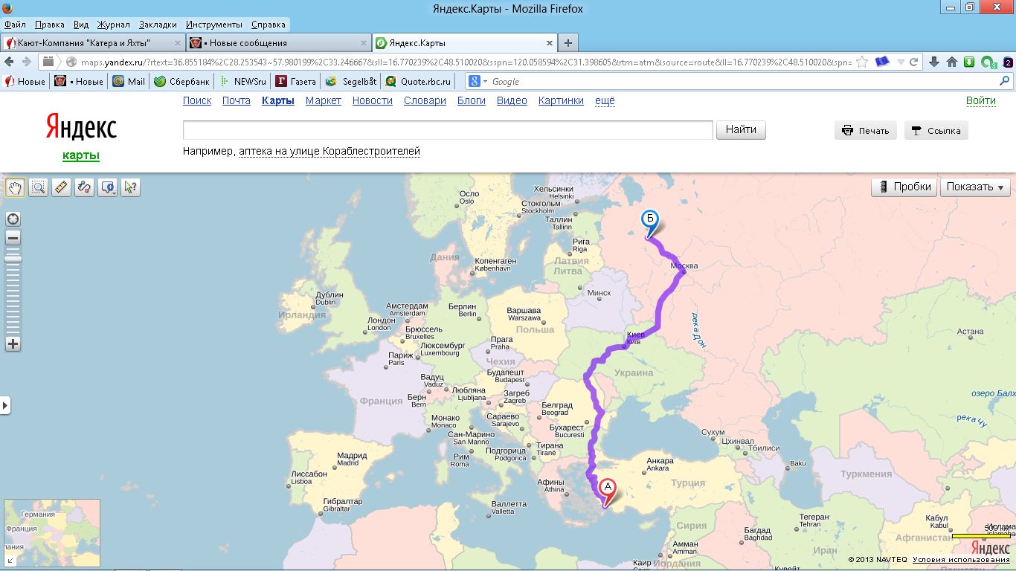Bookmark this page with the star icon
The height and width of the screenshot is (571, 1016).
862,62
